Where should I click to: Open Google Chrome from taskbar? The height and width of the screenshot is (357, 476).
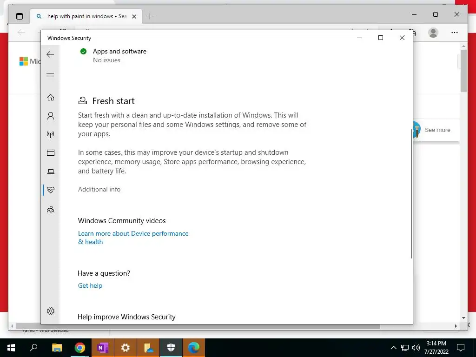click(x=80, y=348)
